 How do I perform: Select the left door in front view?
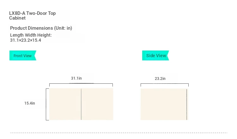pyautogui.click(x=65, y=104)
